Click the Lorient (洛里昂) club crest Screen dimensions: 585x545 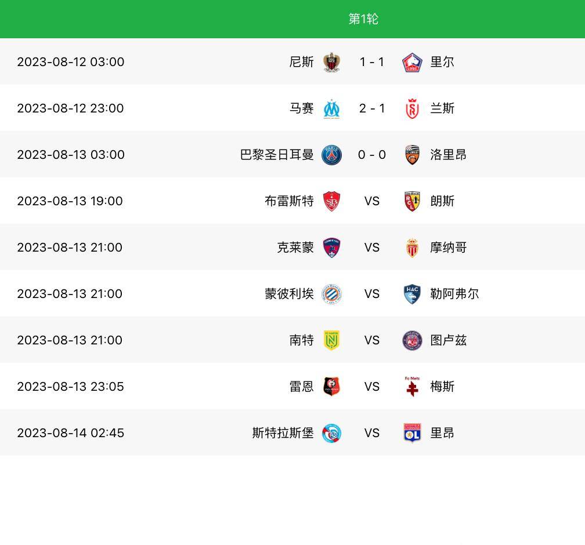pyautogui.click(x=412, y=155)
